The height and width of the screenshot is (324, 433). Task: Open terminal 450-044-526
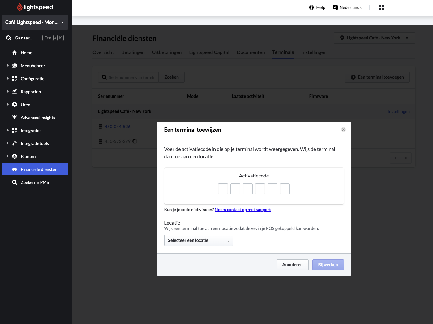[x=118, y=127]
